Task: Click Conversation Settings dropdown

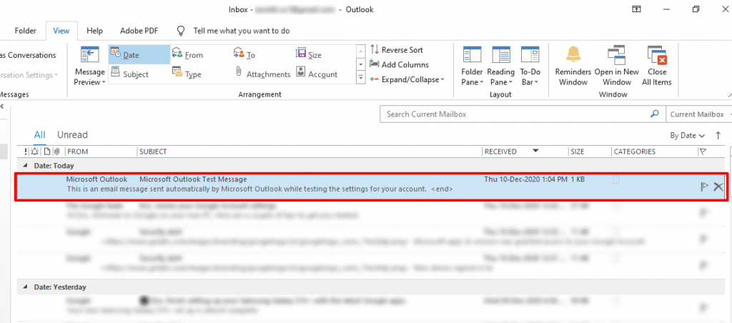Action: [x=29, y=75]
